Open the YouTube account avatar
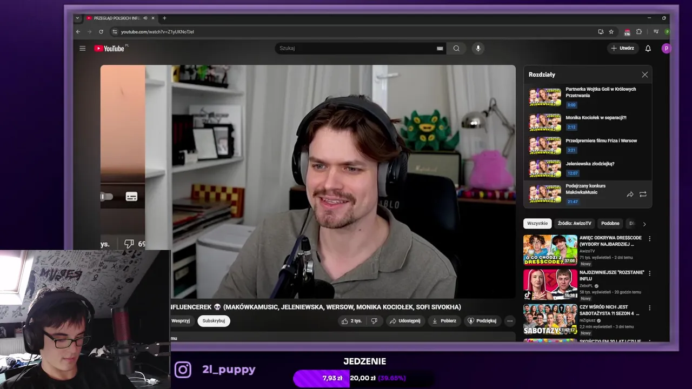Image resolution: width=692 pixels, height=389 pixels. click(x=666, y=48)
